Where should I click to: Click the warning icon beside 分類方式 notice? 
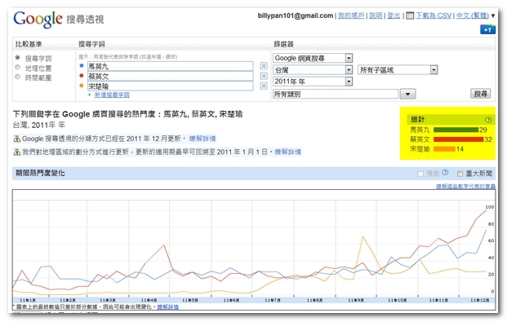point(17,139)
